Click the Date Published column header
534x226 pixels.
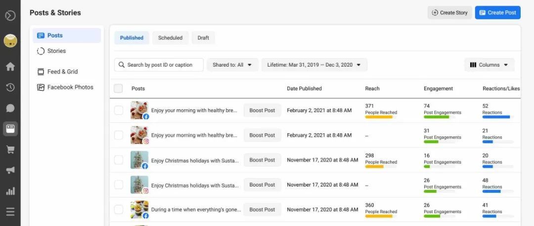304,88
